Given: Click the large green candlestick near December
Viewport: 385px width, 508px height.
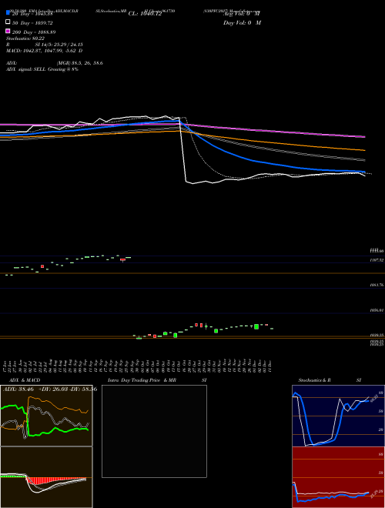Looking at the screenshot, I should click(x=256, y=326).
